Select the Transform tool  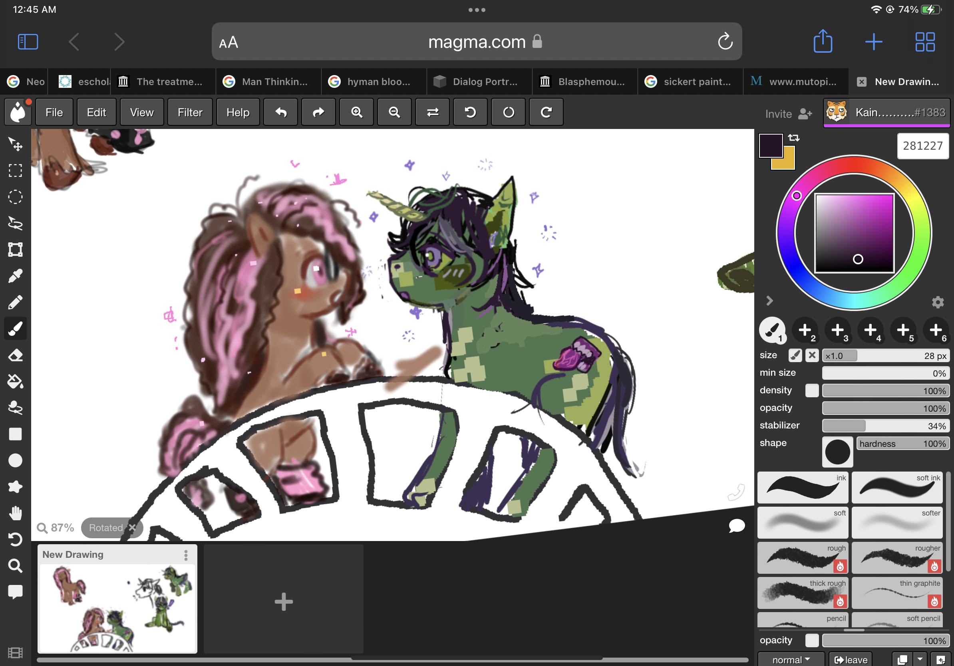point(15,250)
